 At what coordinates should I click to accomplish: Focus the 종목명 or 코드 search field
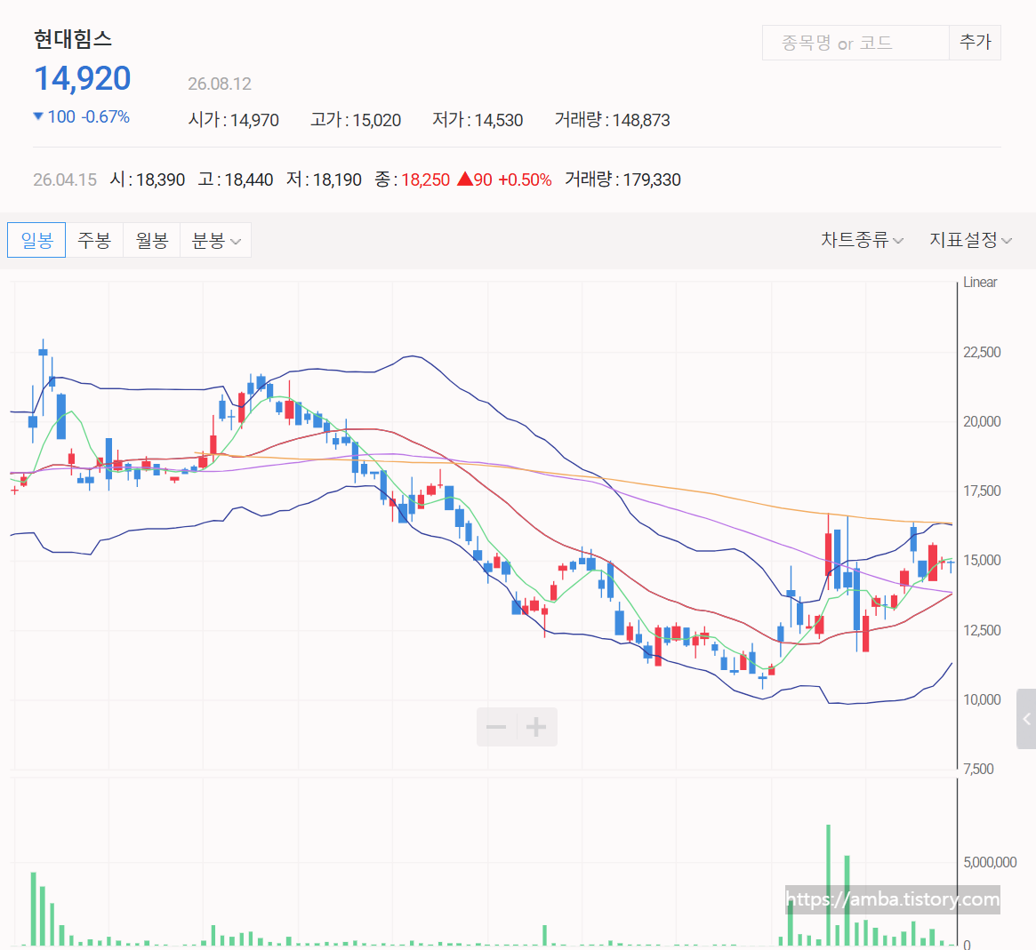(x=855, y=43)
